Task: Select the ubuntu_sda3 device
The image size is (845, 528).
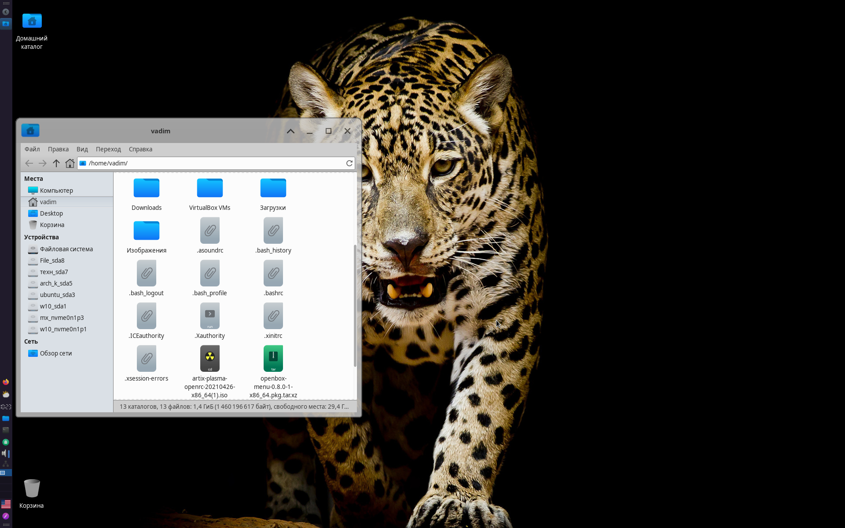Action: [57, 295]
